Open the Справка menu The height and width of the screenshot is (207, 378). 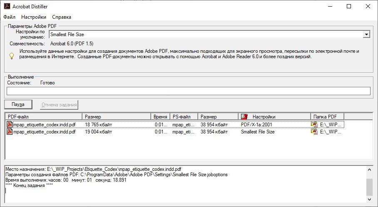(62, 17)
